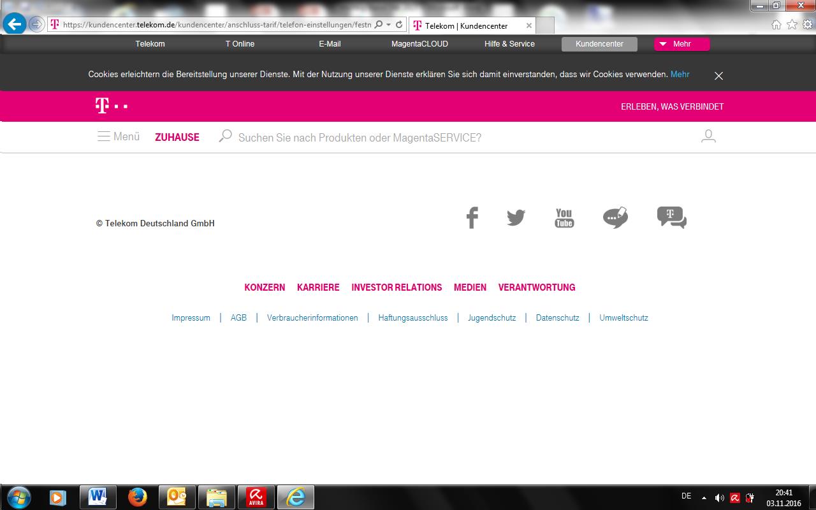
Task: Expand the magenta Mehr dropdown
Action: coord(681,44)
